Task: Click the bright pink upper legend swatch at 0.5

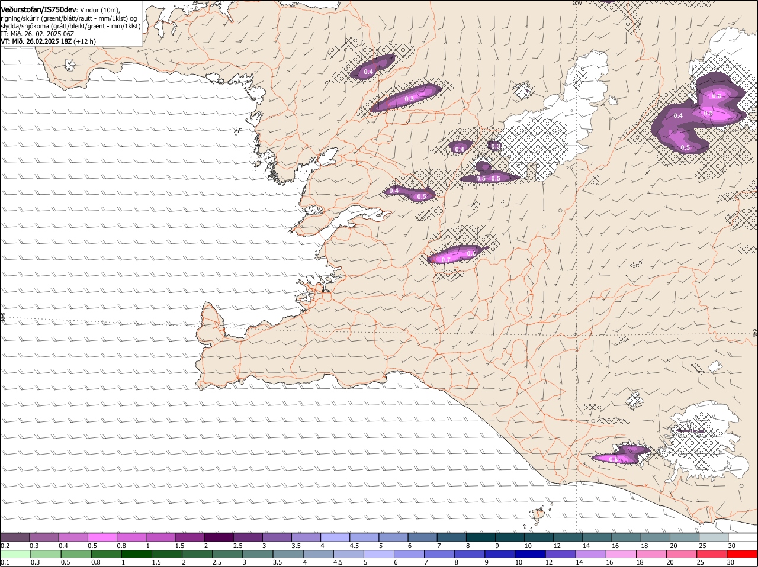Action: [x=102, y=537]
